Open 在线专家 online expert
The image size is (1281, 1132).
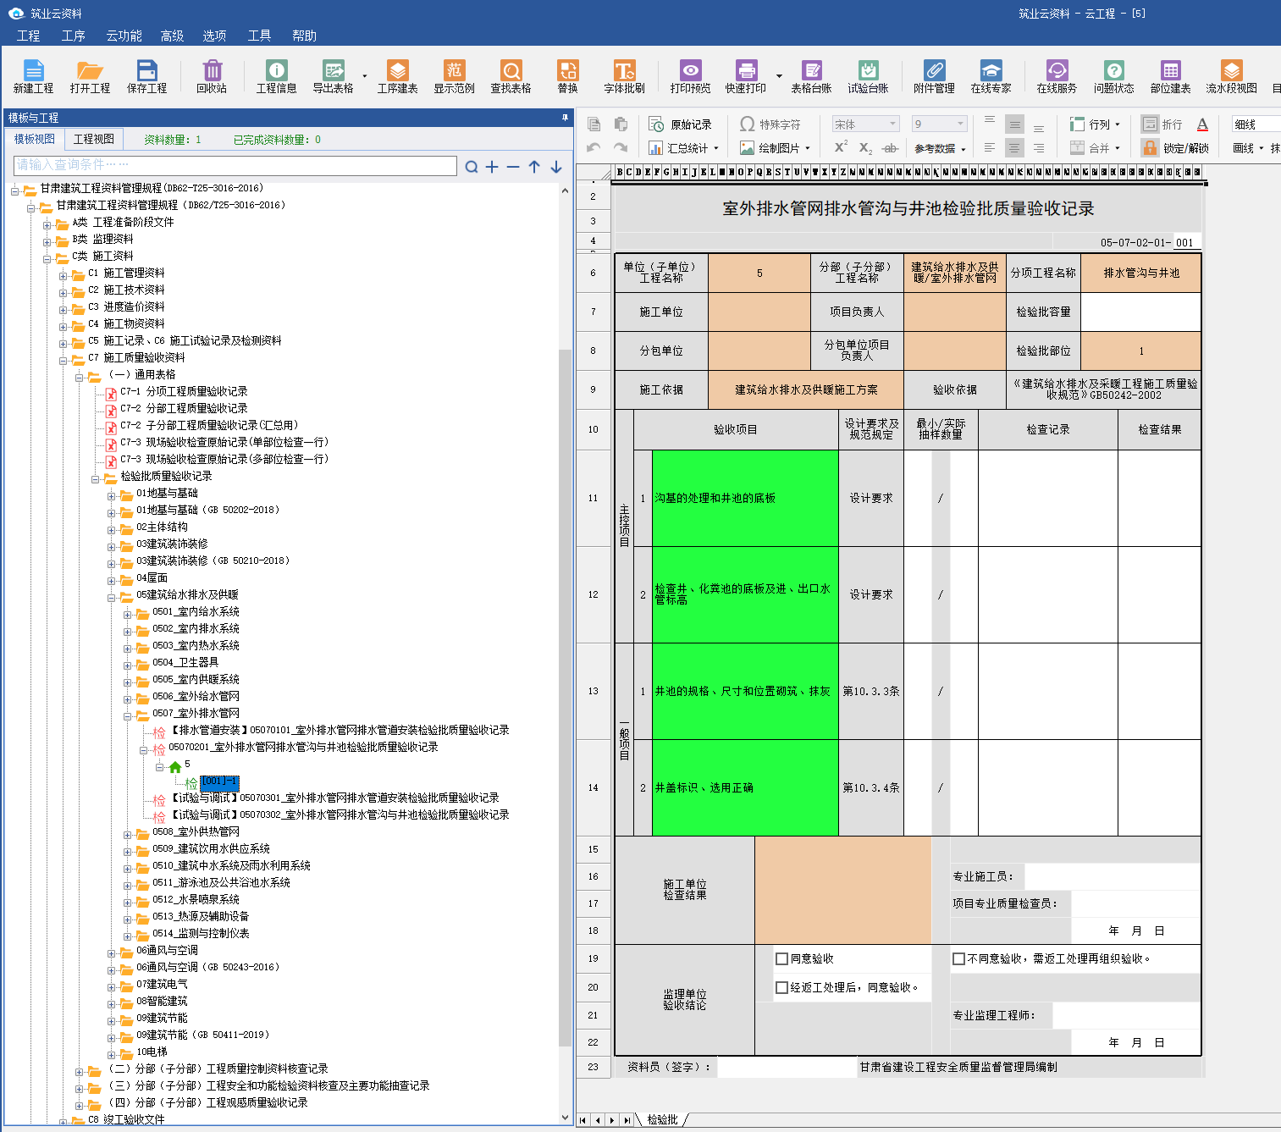pyautogui.click(x=991, y=76)
